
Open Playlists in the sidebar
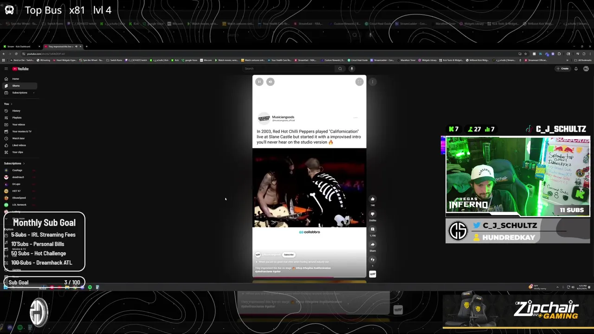19,118
